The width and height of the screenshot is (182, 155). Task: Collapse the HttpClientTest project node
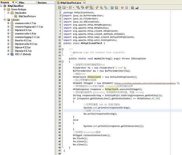click(2, 6)
